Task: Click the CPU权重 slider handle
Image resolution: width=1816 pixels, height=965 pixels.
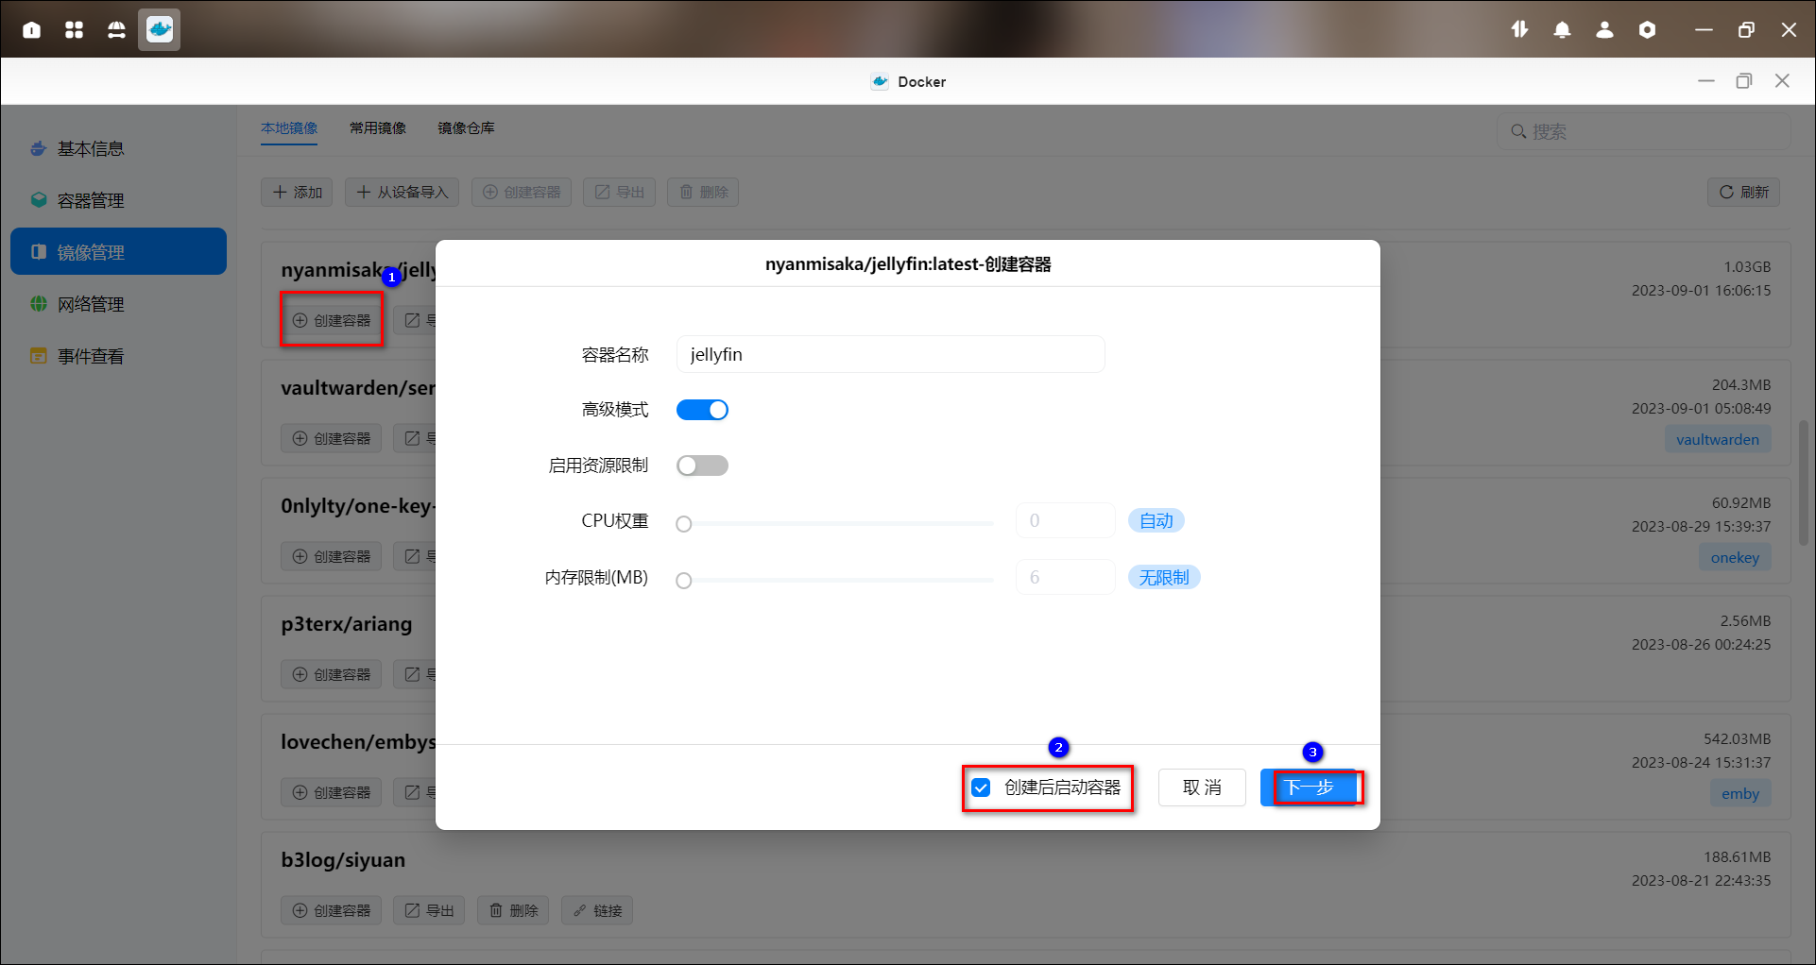Action: [x=684, y=524]
